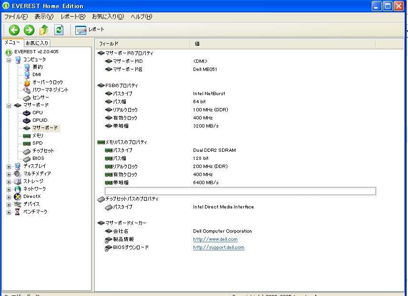This screenshot has width=408, height=296.
Task: Click the Refresh toolbar icon
Action: click(59, 30)
